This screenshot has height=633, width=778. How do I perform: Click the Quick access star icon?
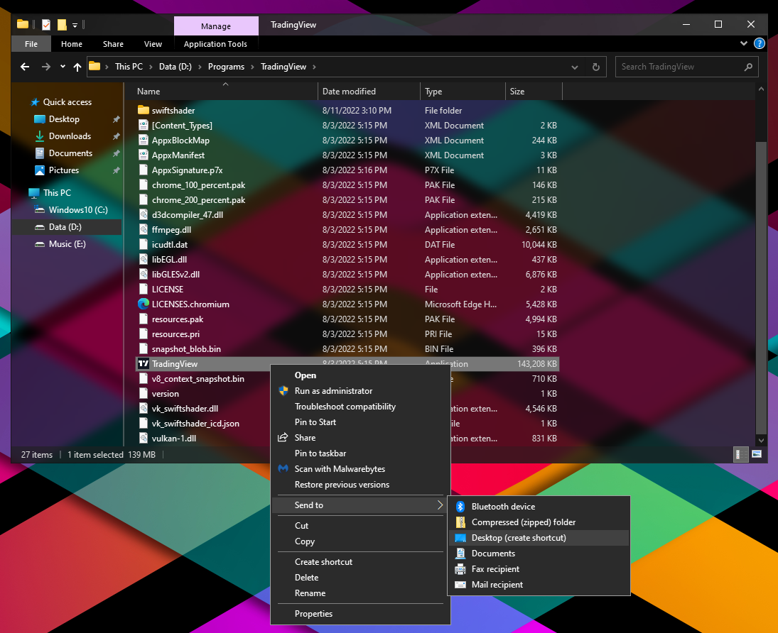(x=35, y=102)
